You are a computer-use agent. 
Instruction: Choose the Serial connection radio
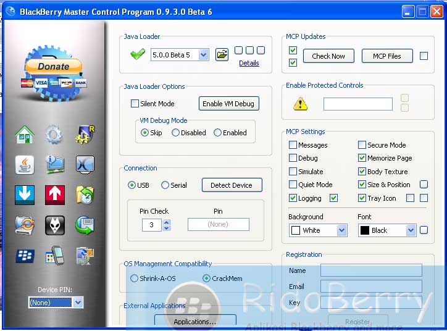[165, 185]
